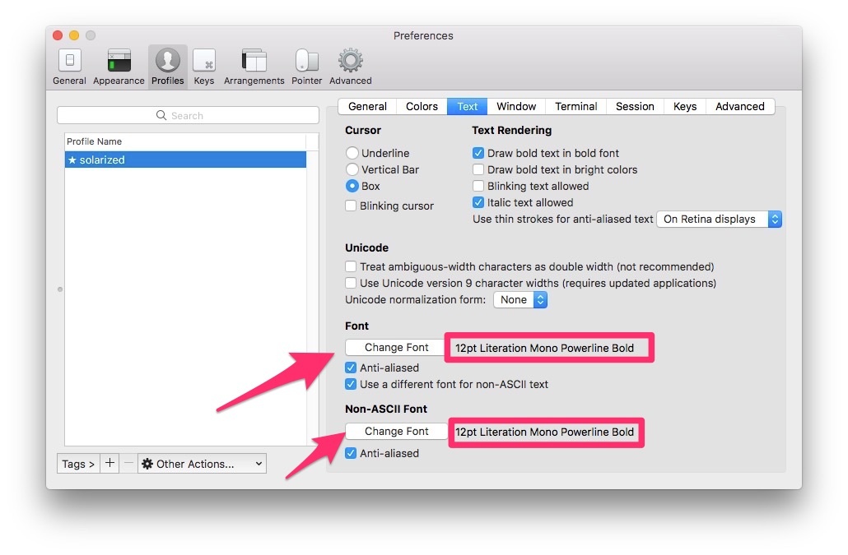Enable the Blinking cursor checkbox

coord(351,206)
